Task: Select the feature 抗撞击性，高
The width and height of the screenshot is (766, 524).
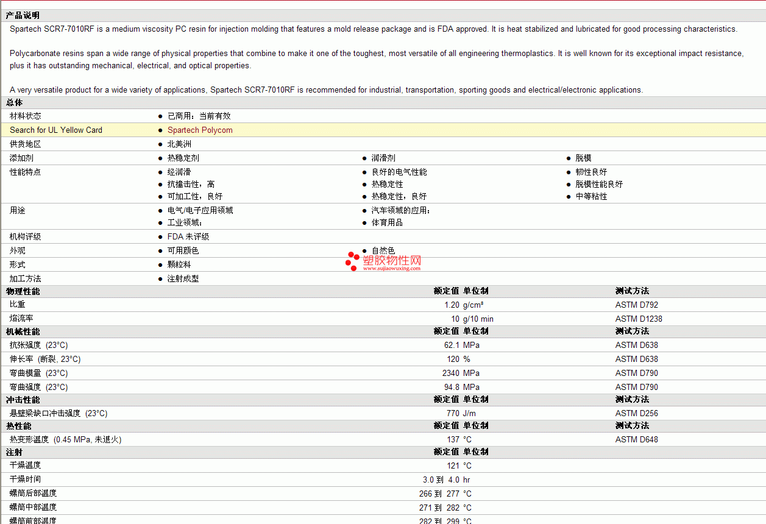Action: (x=191, y=184)
